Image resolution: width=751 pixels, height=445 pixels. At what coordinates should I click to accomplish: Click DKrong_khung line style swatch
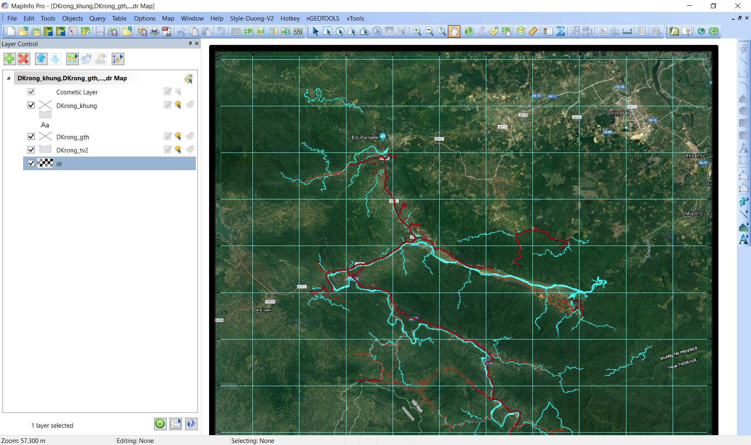point(45,105)
